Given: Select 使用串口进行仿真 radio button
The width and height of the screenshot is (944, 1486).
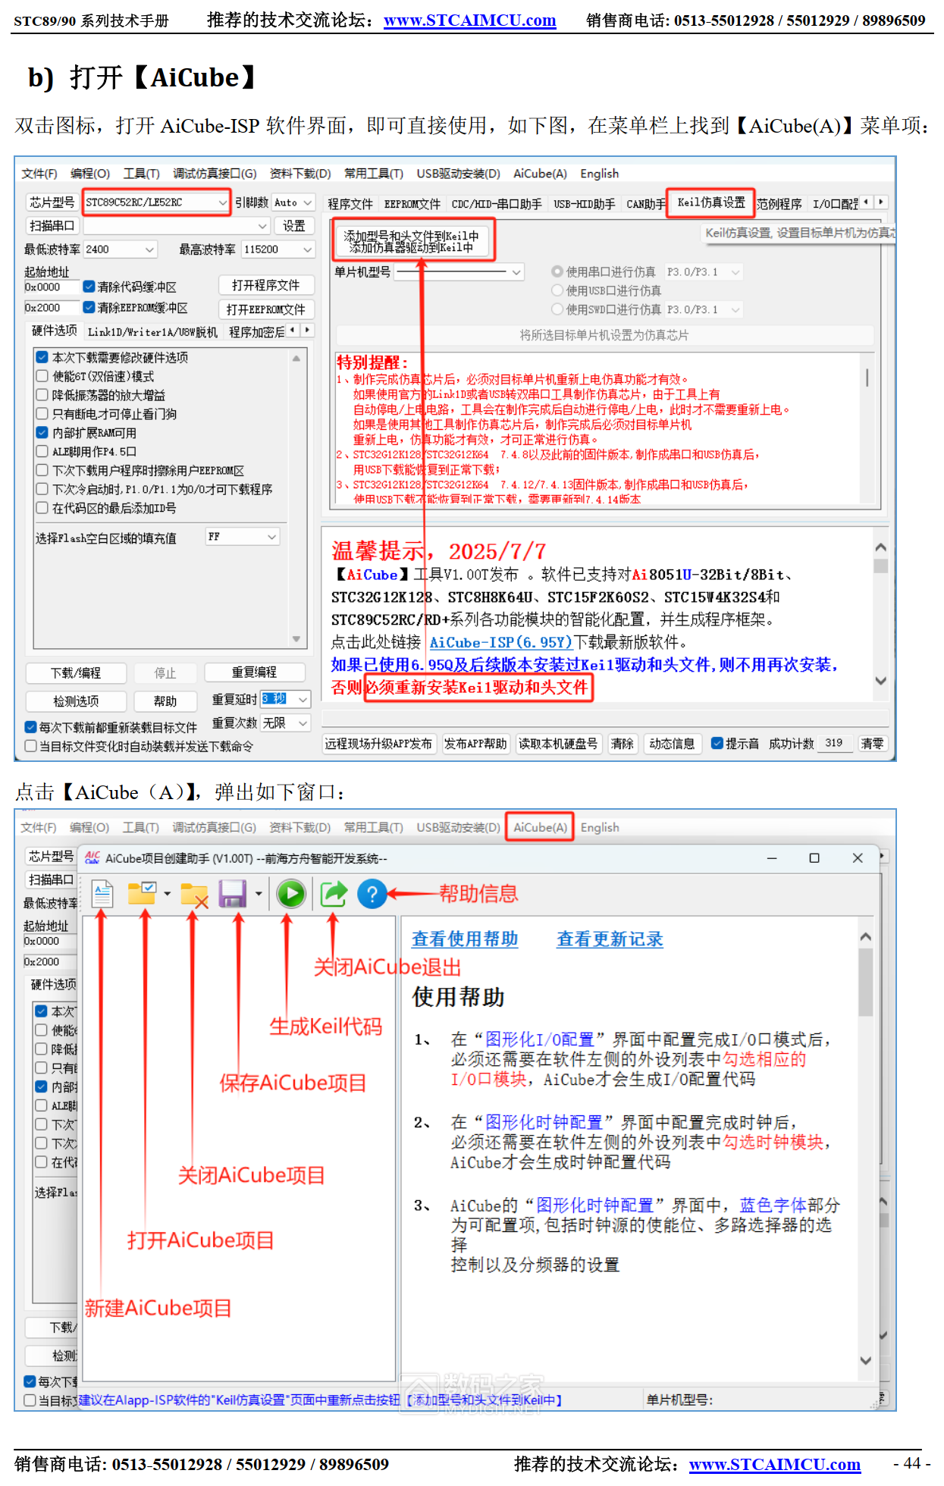Looking at the screenshot, I should [x=557, y=271].
